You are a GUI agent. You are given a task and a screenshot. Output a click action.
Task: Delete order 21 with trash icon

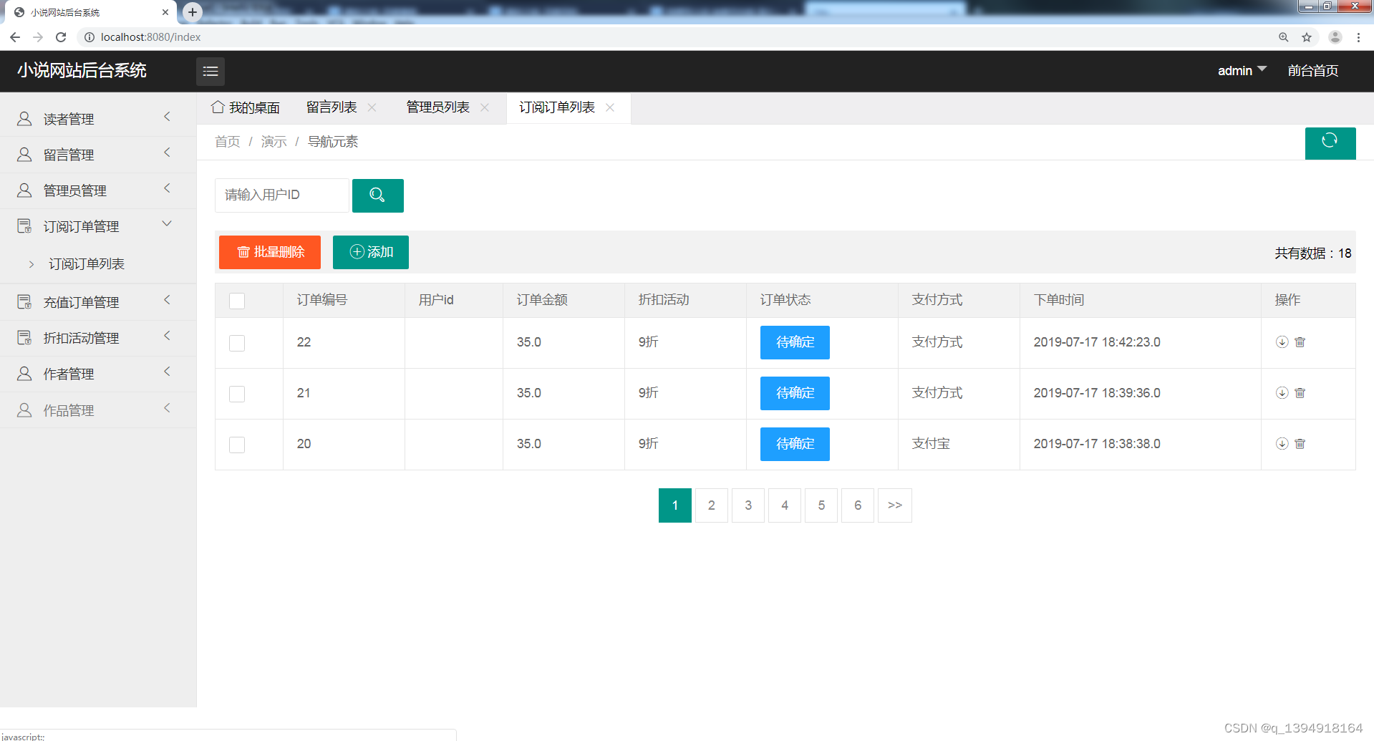[1300, 393]
